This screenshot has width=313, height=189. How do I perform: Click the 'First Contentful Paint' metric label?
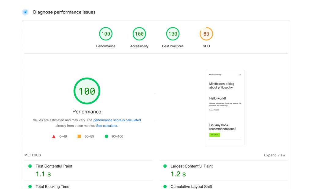tap(54, 166)
